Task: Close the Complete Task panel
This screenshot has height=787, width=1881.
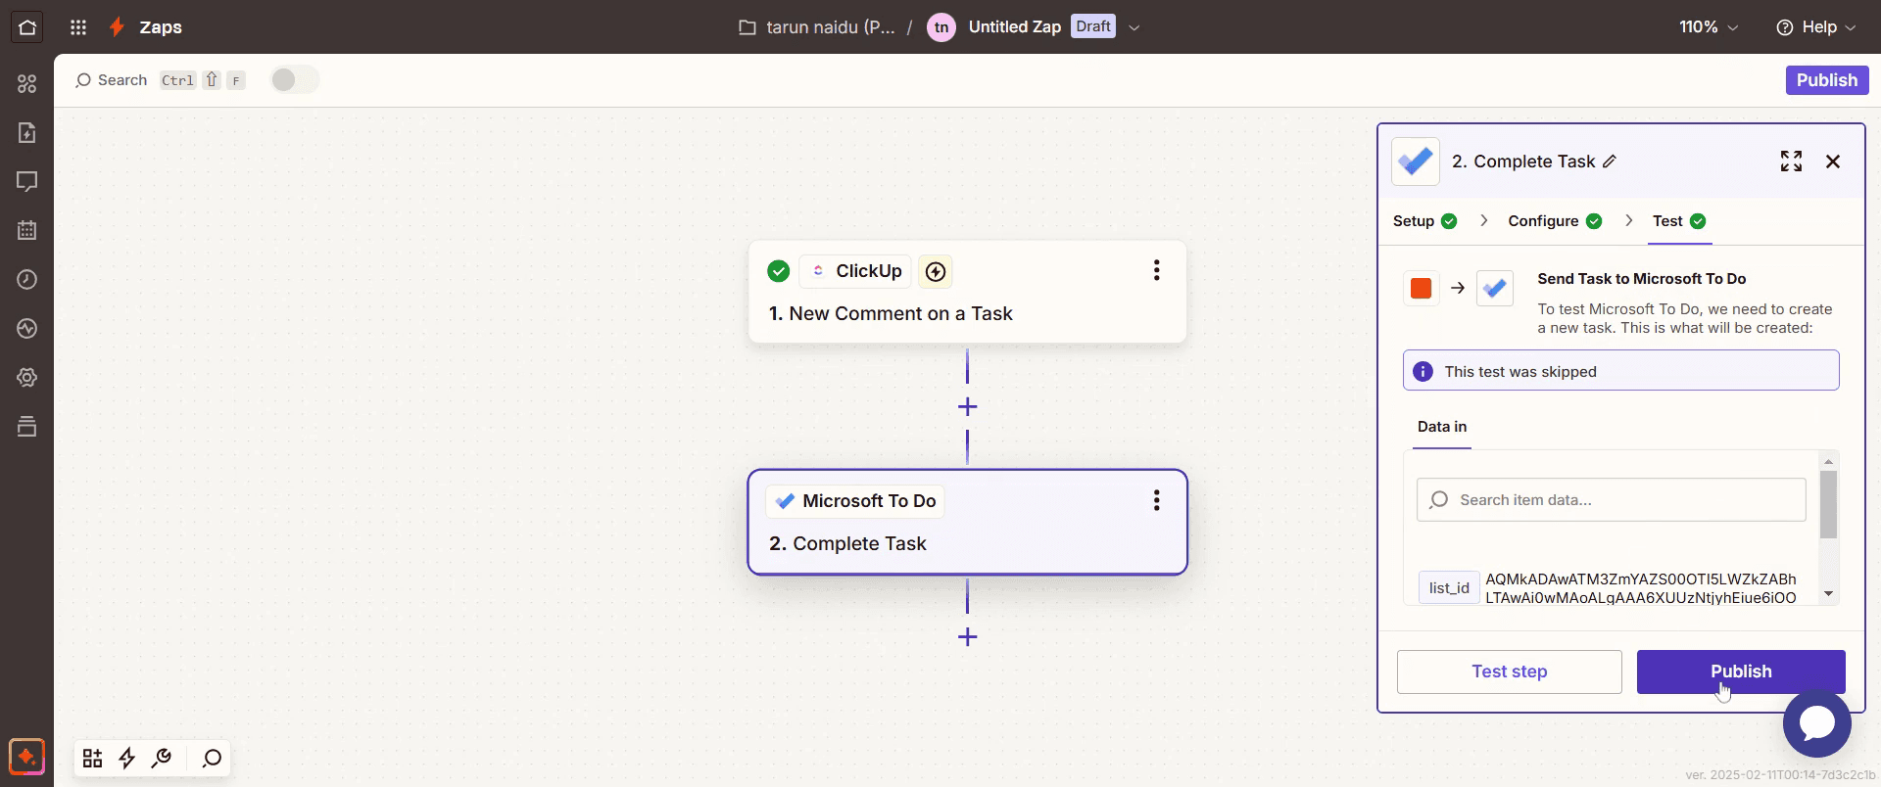Action: click(x=1833, y=162)
